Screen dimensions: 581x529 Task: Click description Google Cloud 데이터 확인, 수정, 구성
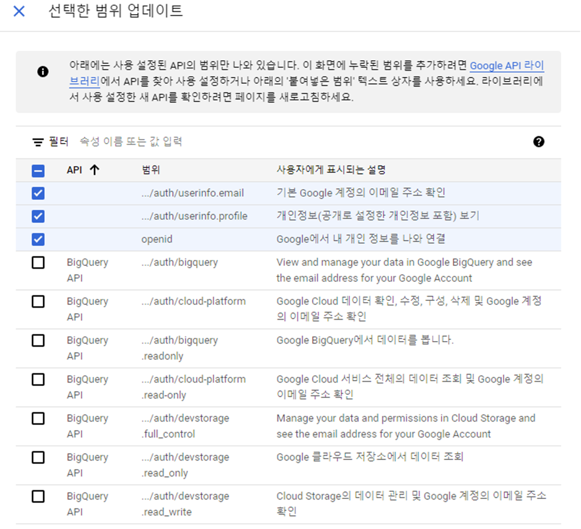pos(409,309)
